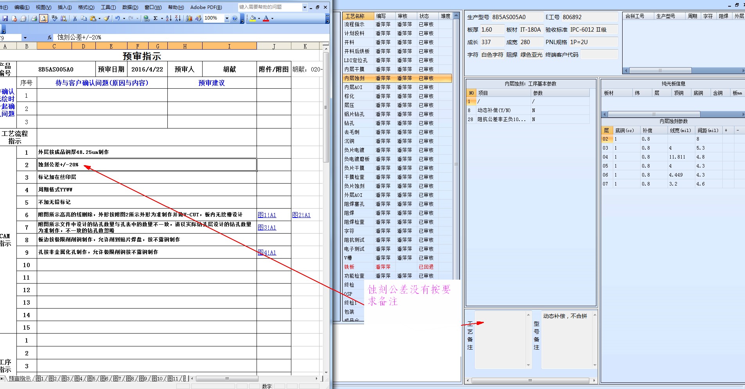
Task: Click the Excel vertical scrollbar thumb
Action: point(326,107)
